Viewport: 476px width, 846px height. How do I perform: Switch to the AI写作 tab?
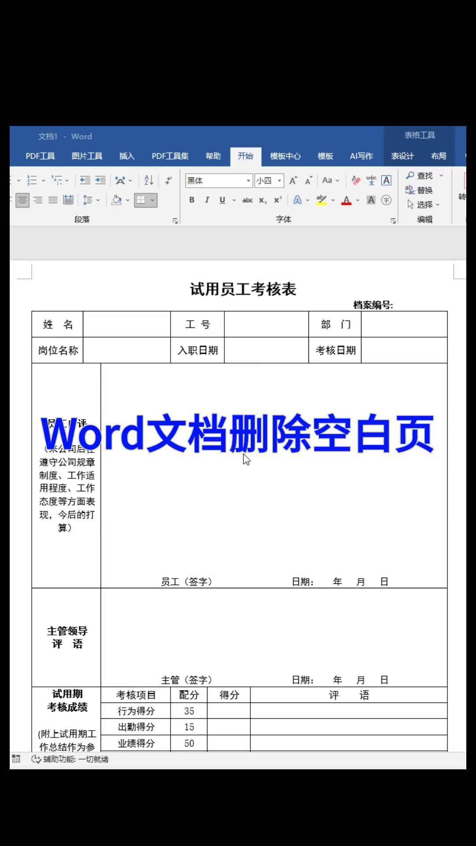point(361,156)
